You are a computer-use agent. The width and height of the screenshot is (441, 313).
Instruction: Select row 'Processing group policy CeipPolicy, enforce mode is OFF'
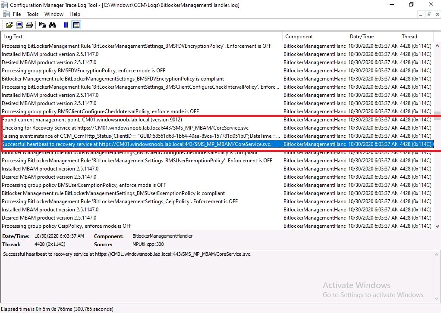click(x=217, y=226)
